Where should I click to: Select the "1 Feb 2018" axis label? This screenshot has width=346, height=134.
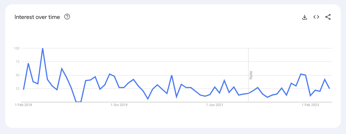(24, 105)
